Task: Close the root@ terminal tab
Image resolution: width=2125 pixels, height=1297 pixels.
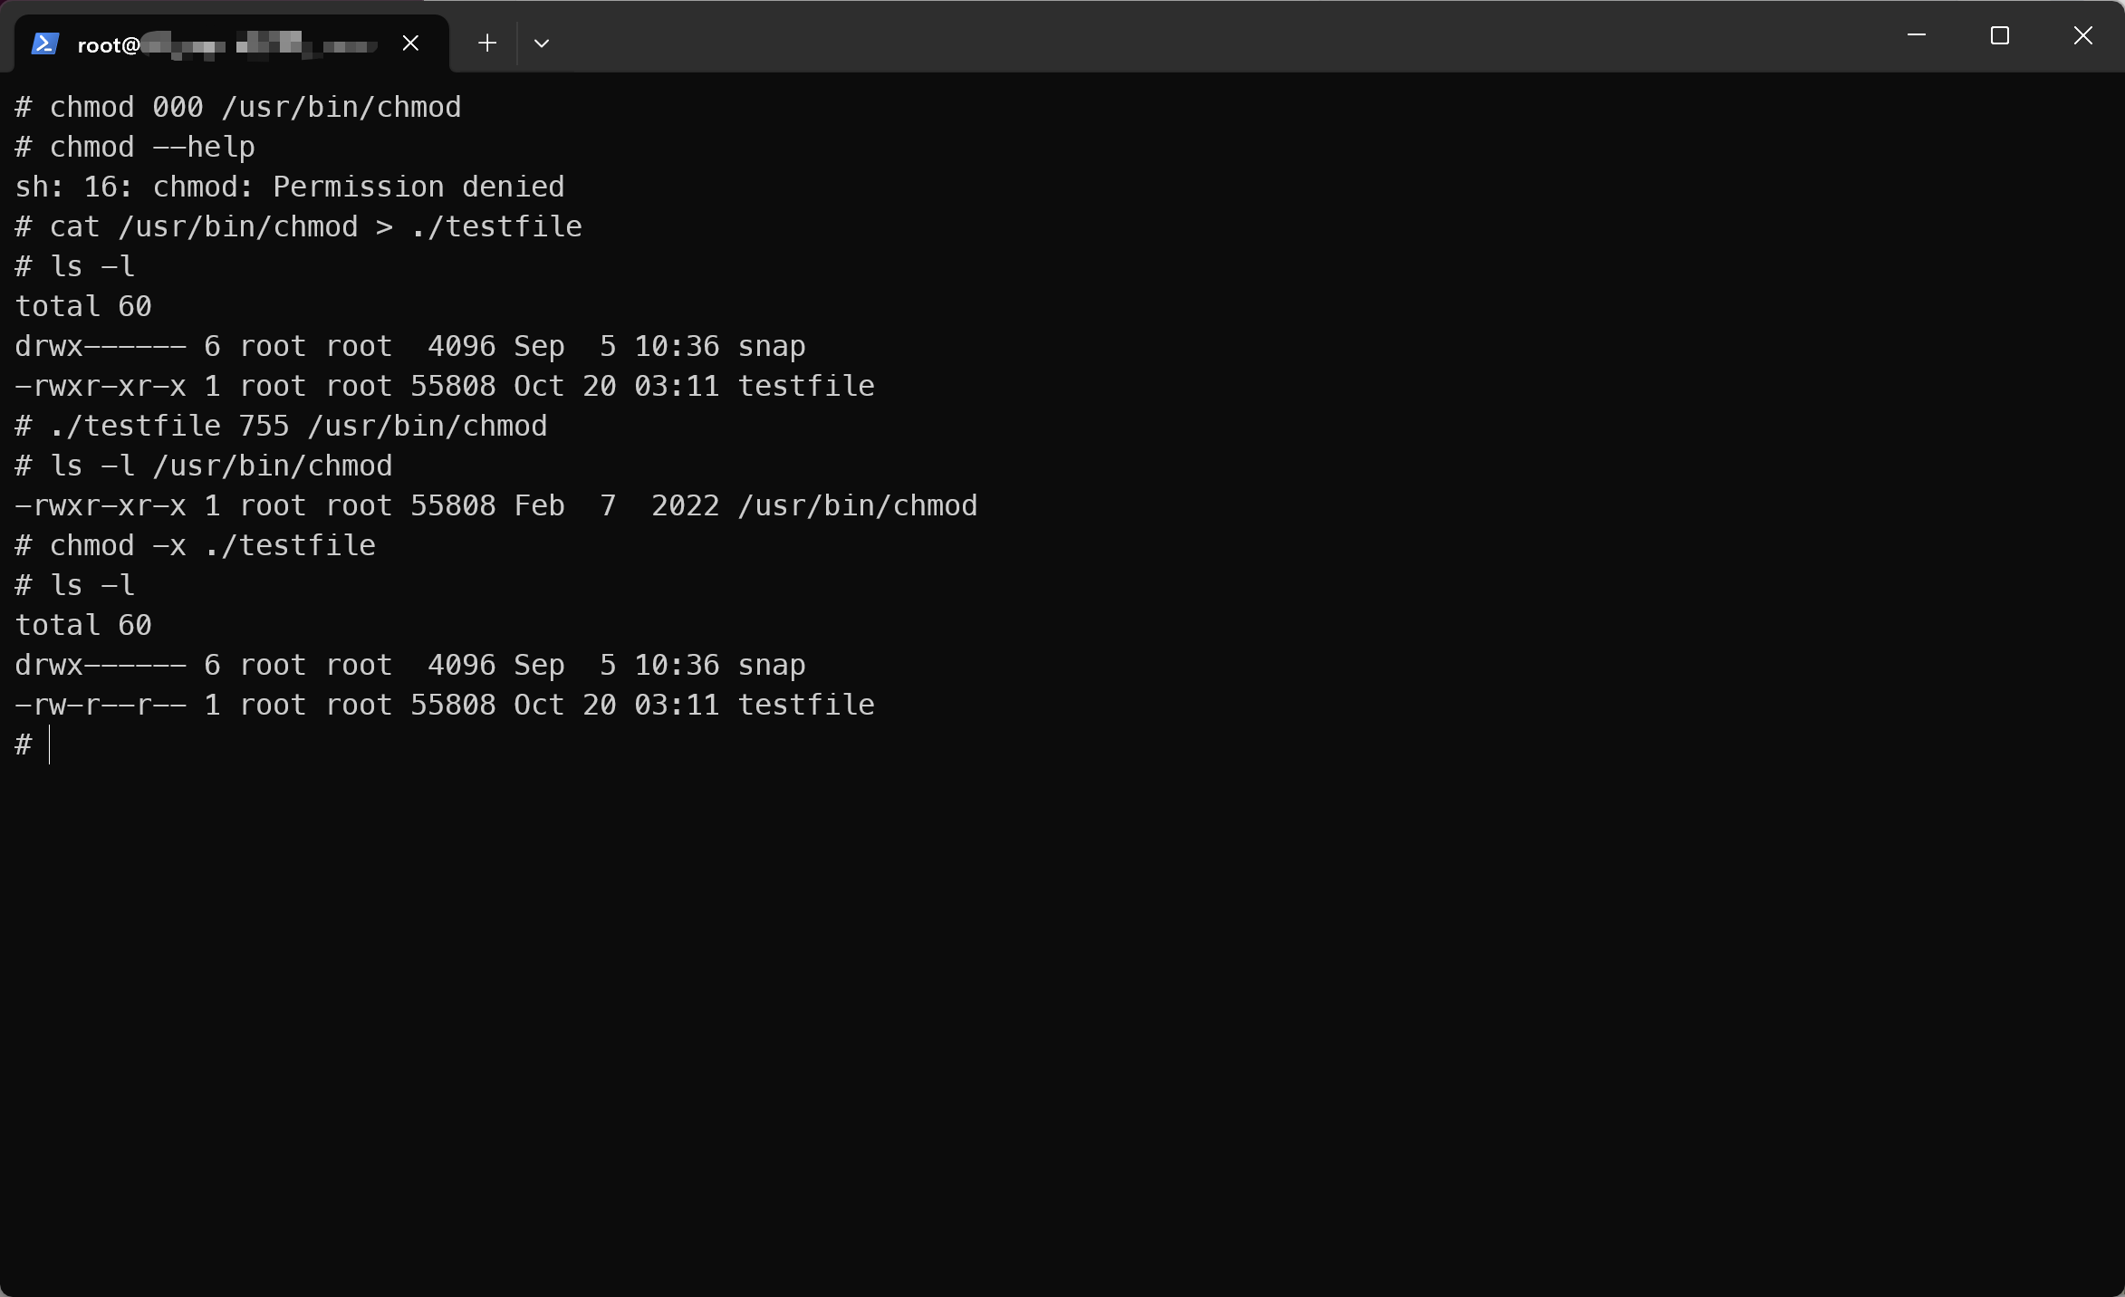Action: point(410,43)
